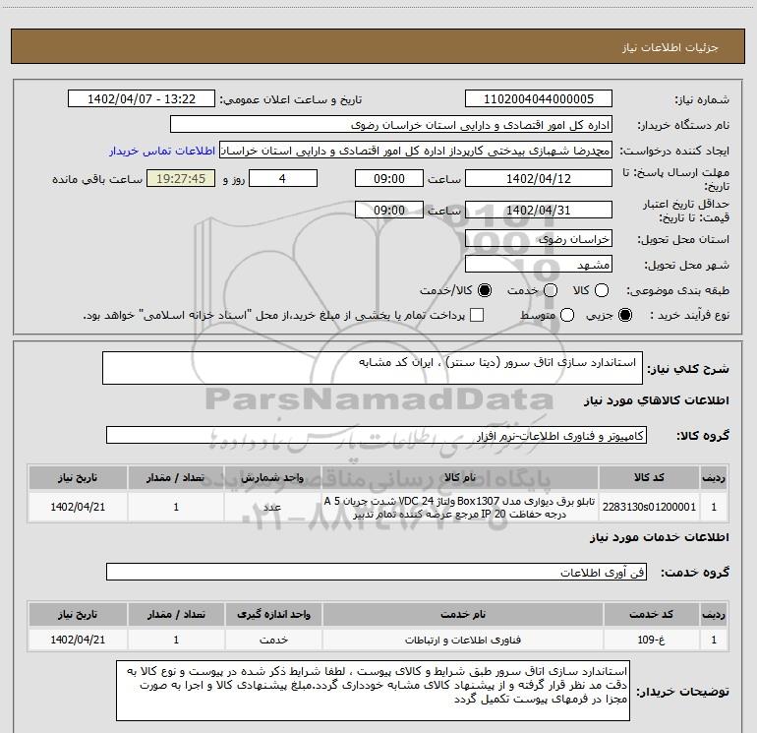Click the services table header واحد اندازه گیری
This screenshot has width=757, height=733.
(x=273, y=614)
